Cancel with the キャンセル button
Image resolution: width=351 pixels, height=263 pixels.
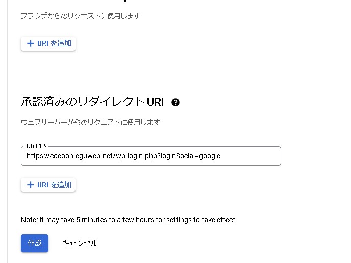pos(80,243)
